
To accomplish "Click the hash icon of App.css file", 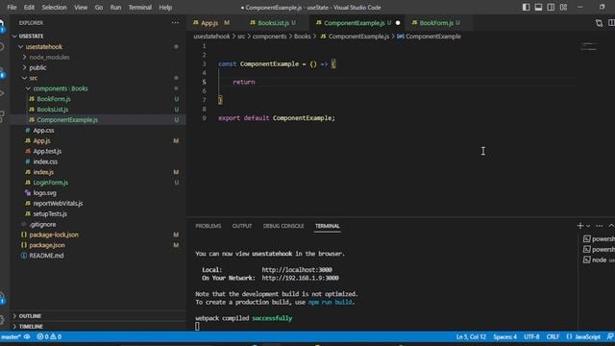I will (x=28, y=131).
